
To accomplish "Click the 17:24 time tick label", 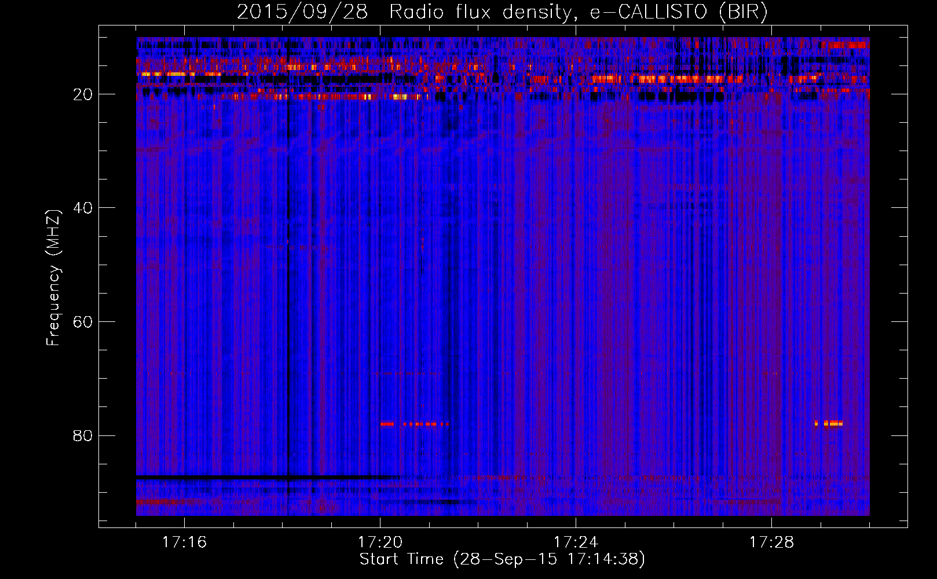I will [576, 543].
